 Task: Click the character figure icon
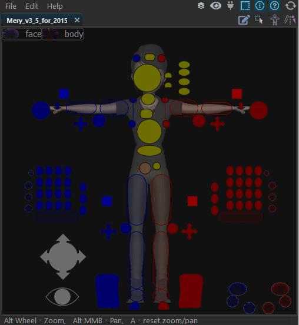click(274, 20)
